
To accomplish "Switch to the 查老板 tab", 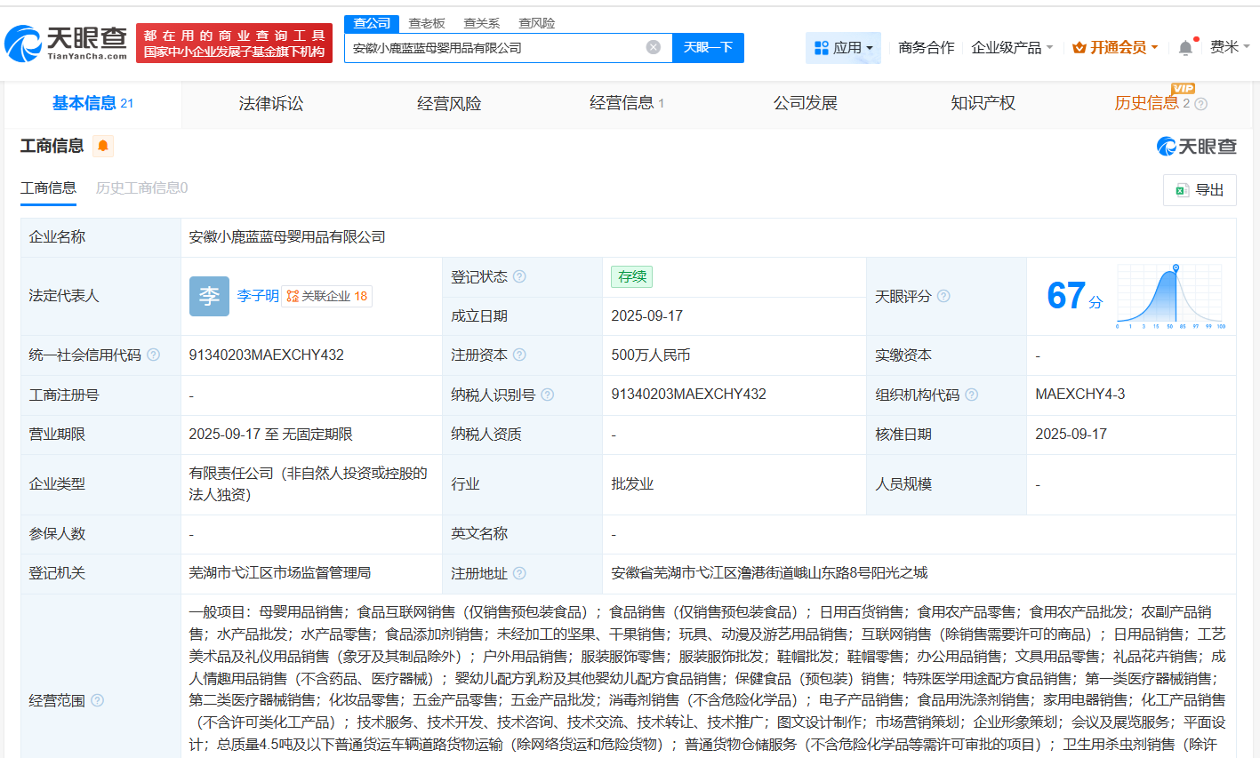I will click(x=426, y=23).
